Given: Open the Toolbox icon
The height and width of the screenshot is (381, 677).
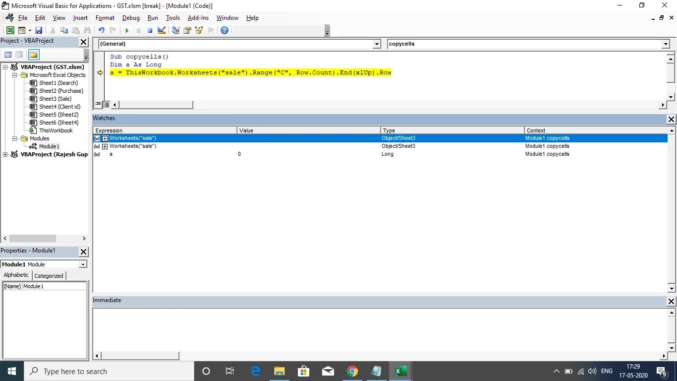Looking at the screenshot, I should pos(211,30).
